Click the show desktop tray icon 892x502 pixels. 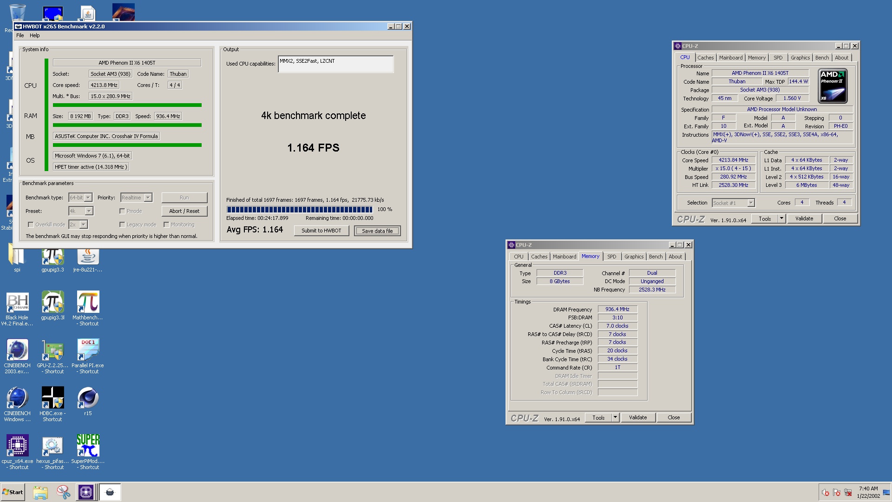click(x=886, y=493)
